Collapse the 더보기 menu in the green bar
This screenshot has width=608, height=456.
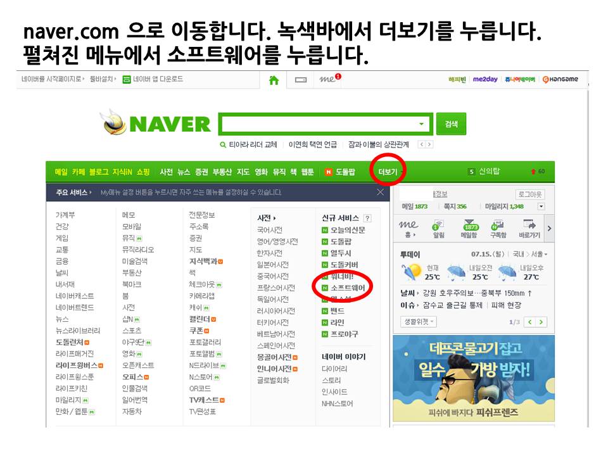point(388,172)
